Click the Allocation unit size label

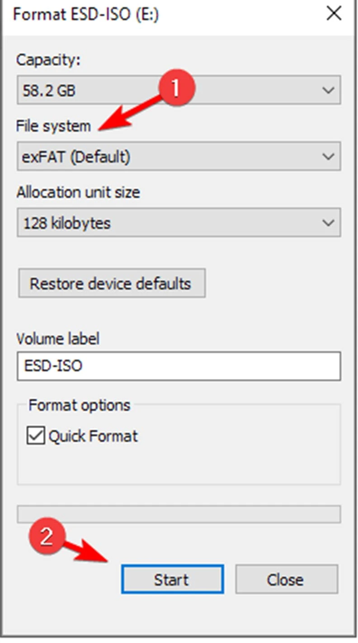click(78, 193)
